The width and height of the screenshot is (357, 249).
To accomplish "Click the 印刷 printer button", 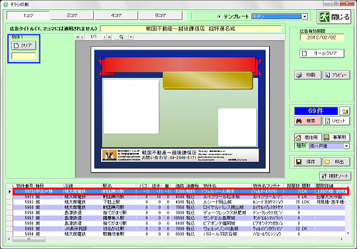I will (x=308, y=75).
